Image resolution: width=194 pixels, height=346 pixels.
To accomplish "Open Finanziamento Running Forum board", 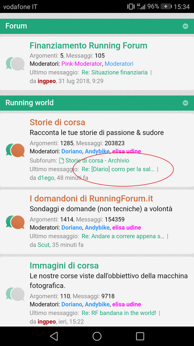I will (88, 46).
